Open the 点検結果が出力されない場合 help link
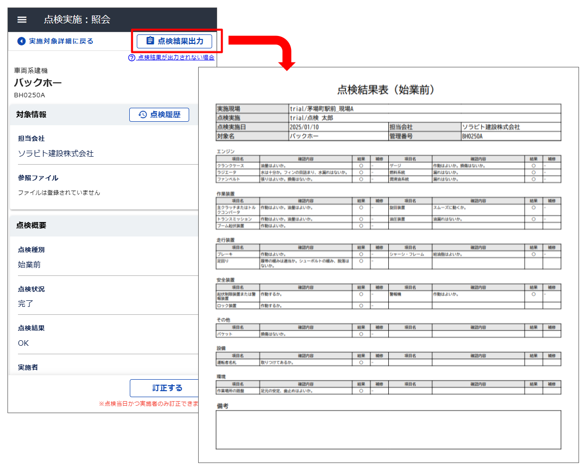The height and width of the screenshot is (470, 586). point(175,58)
